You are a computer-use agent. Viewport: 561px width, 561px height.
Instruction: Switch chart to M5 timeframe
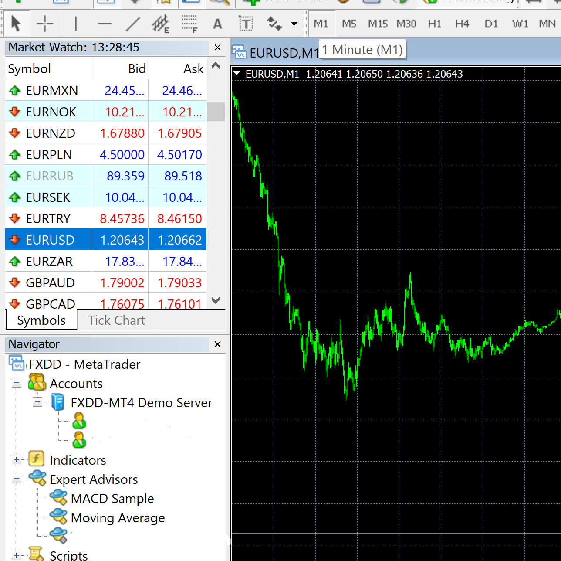[x=349, y=24]
